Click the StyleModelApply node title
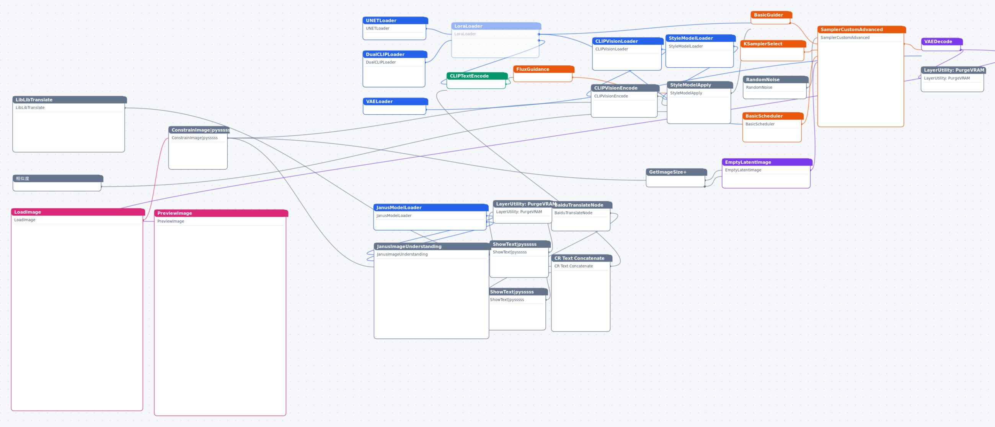The image size is (995, 427). (690, 85)
